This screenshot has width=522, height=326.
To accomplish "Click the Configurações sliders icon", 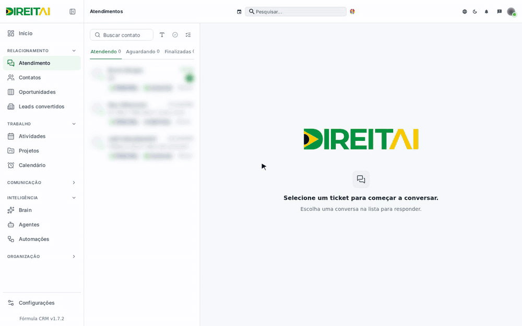I will tap(11, 303).
